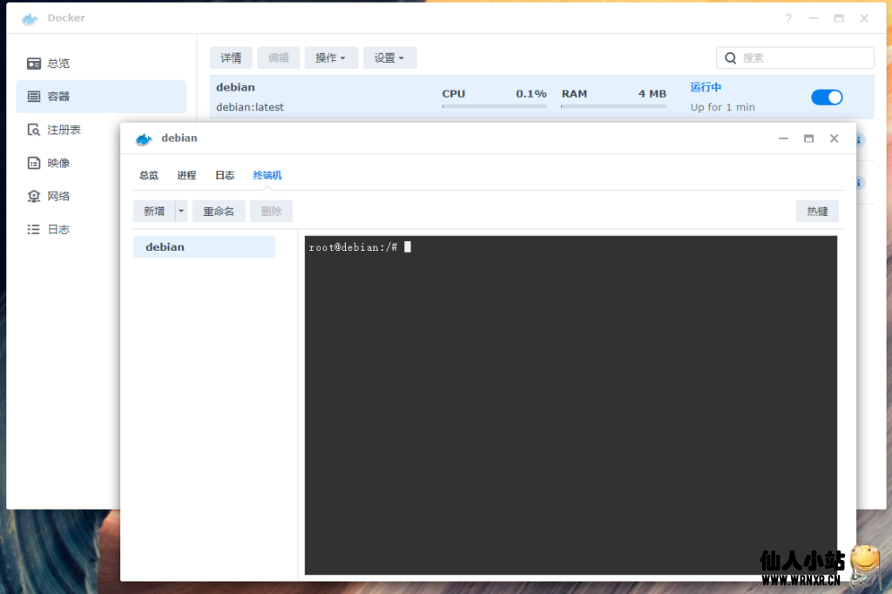Toggle off the debian container switch
Screen dimensions: 892x594
827,97
